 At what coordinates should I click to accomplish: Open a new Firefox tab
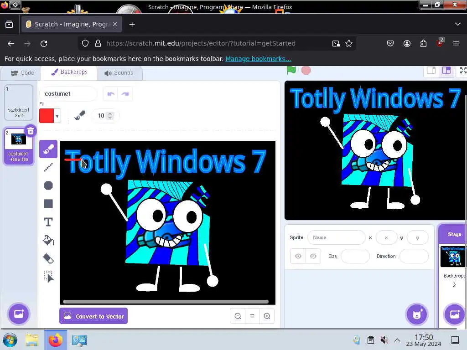tap(132, 25)
